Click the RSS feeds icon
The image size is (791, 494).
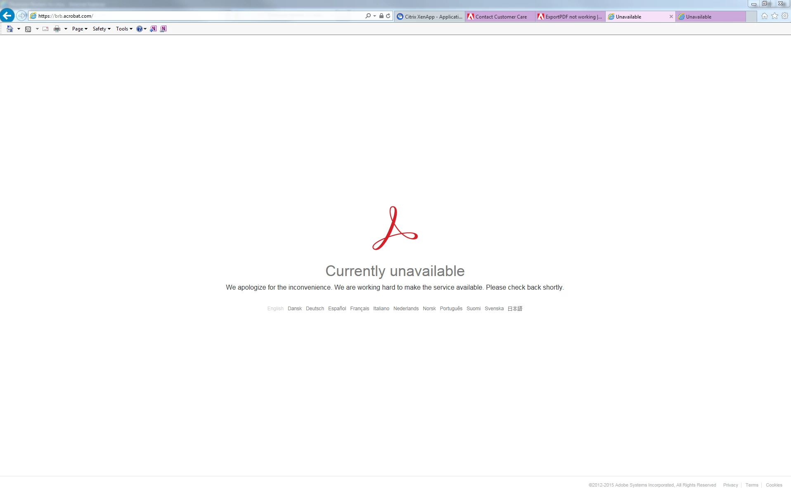point(28,29)
